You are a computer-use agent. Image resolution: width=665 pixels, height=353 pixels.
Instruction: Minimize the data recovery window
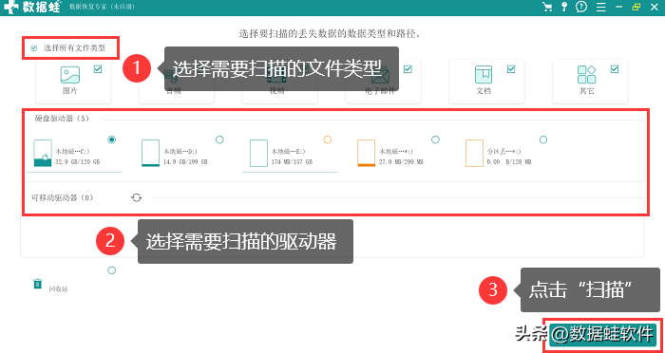619,8
